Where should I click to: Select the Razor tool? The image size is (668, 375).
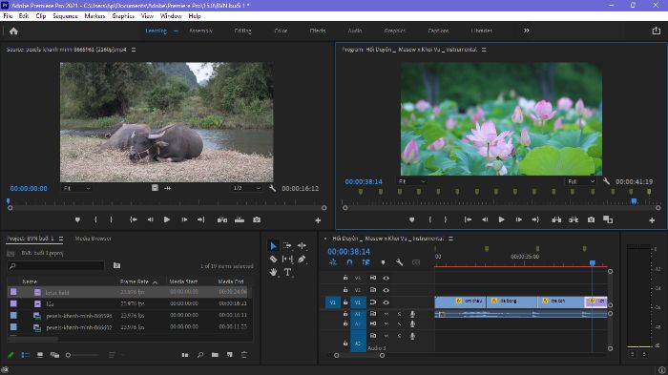pos(274,260)
